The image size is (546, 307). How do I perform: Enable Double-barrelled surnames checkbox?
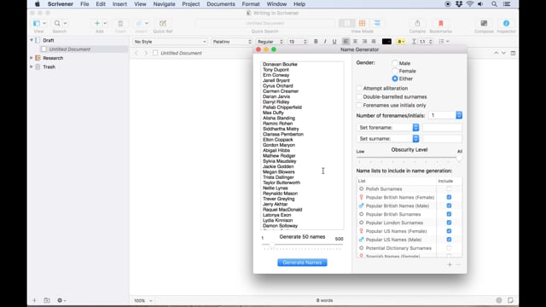coord(359,96)
